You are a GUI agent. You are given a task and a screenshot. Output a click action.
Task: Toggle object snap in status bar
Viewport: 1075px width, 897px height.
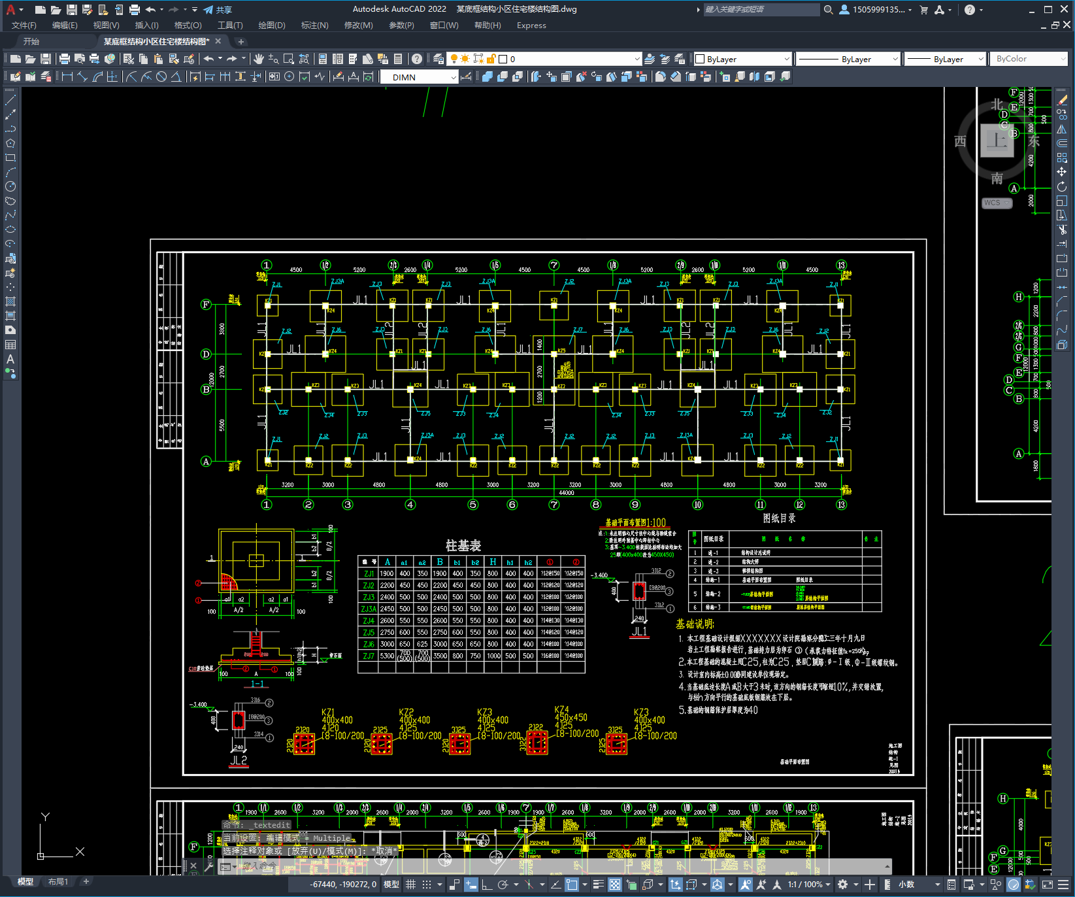click(x=572, y=885)
